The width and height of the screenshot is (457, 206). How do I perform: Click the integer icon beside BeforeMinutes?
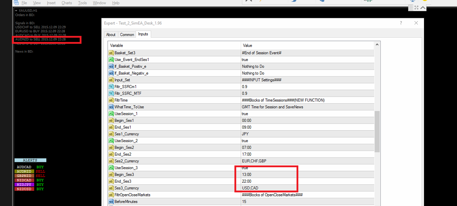click(111, 202)
